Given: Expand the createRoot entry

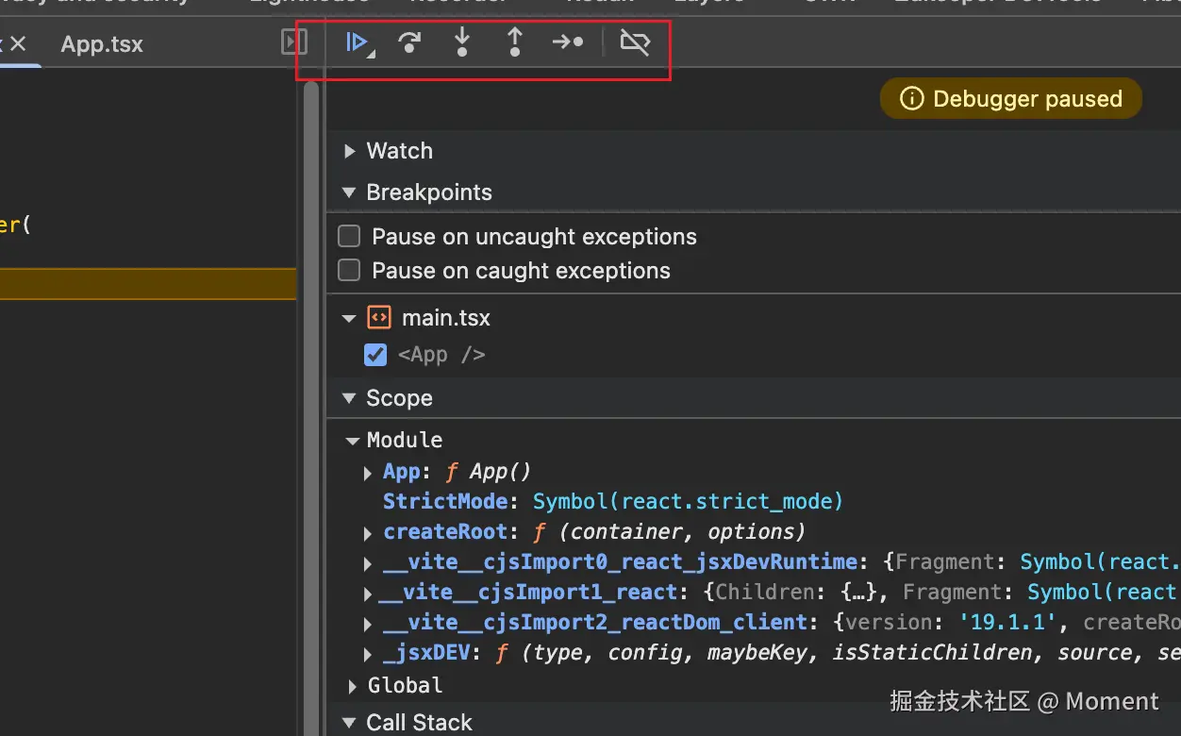Looking at the screenshot, I should click(368, 533).
